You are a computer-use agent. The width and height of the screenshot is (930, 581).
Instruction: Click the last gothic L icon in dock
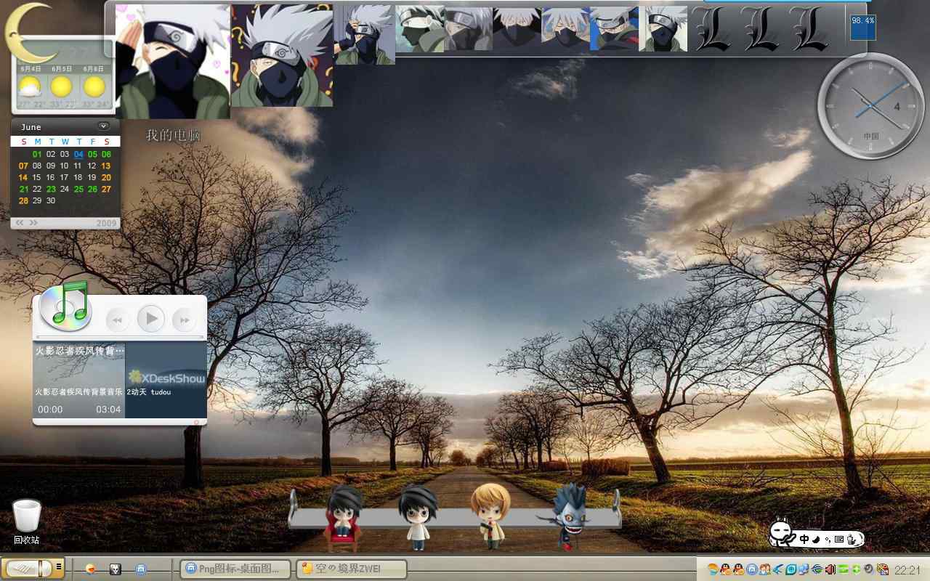808,29
